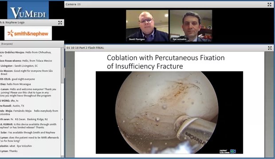Click the arthroscopy video in the slide
This screenshot has height=159, width=275.
coord(169,113)
